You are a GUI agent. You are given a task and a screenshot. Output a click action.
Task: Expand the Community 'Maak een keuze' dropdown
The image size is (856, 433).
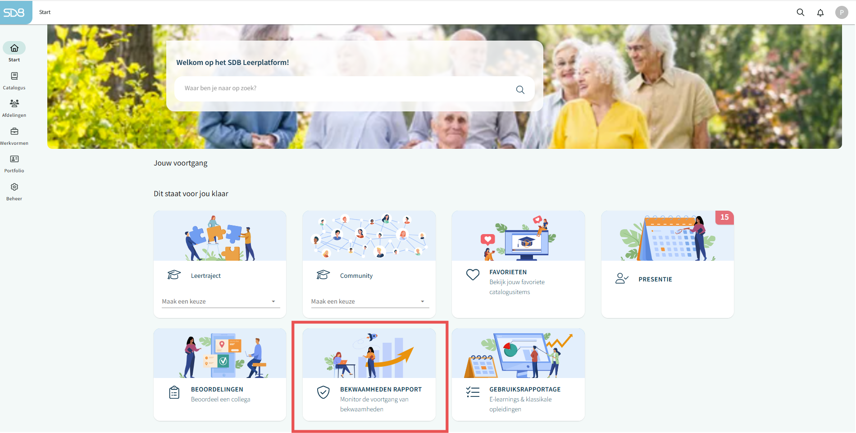point(369,301)
